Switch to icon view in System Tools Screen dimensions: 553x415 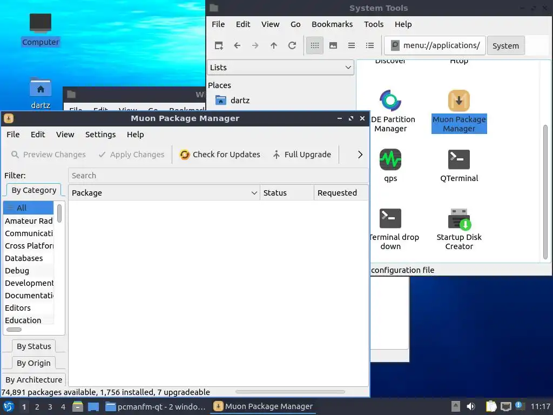pos(315,45)
